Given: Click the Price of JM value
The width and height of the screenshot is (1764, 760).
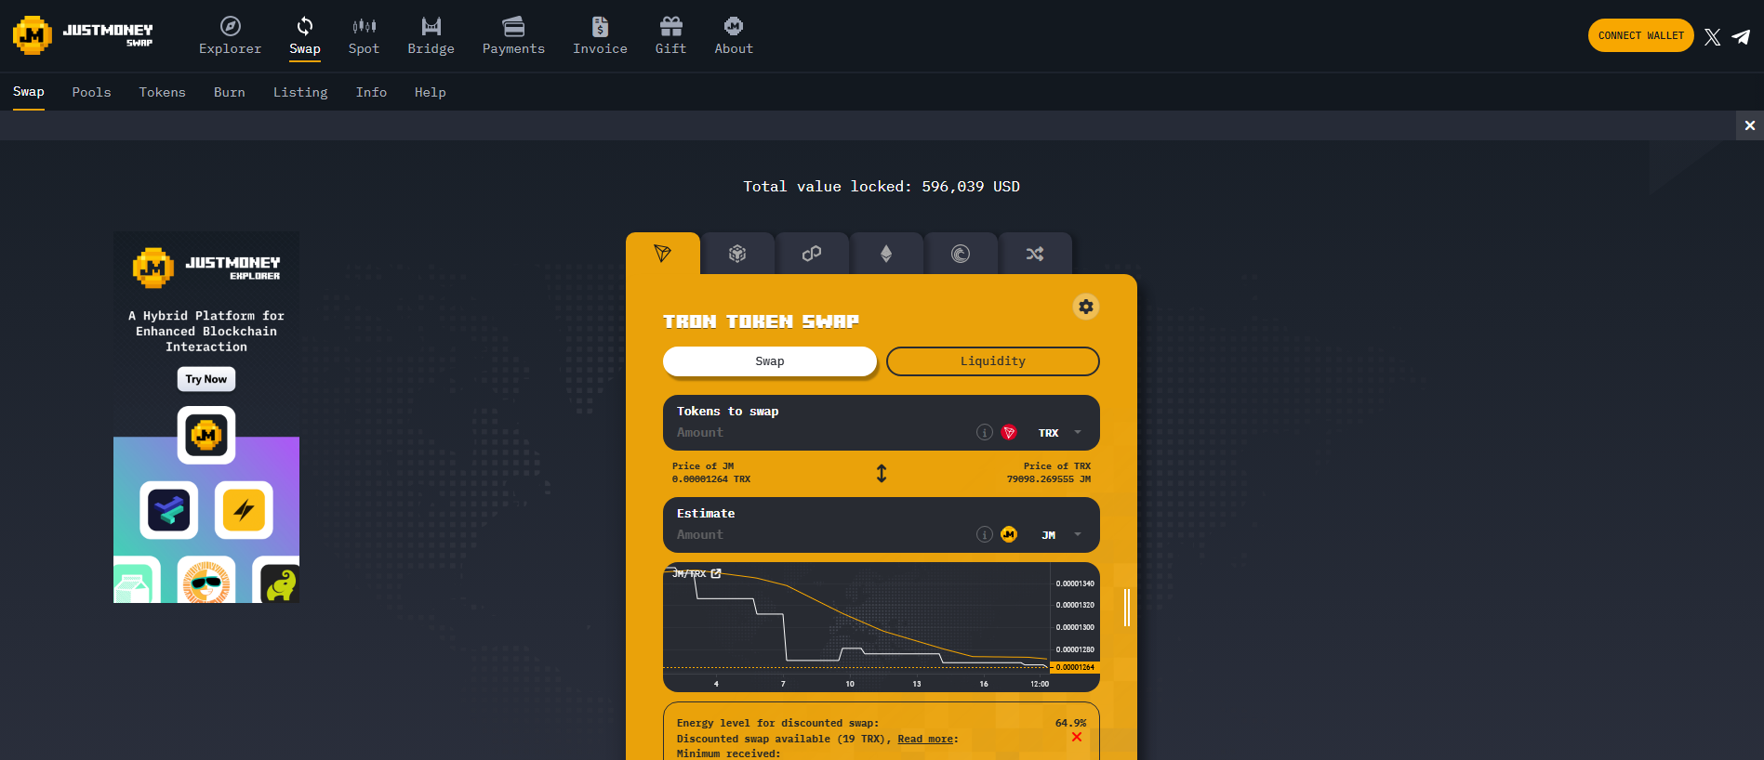Looking at the screenshot, I should click(711, 479).
